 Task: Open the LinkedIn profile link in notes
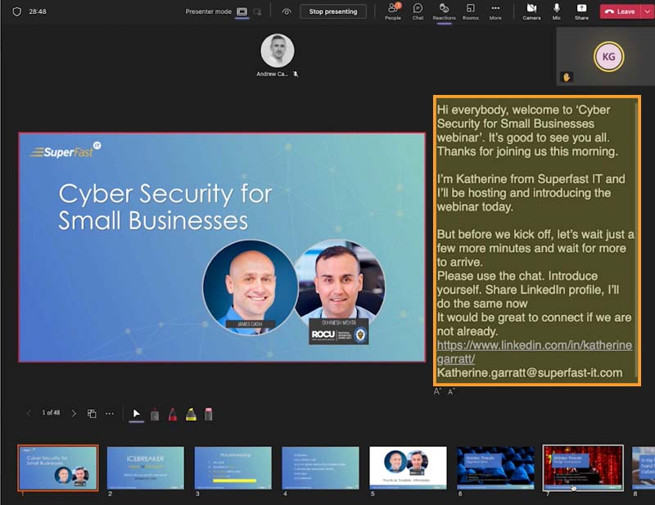tap(535, 352)
